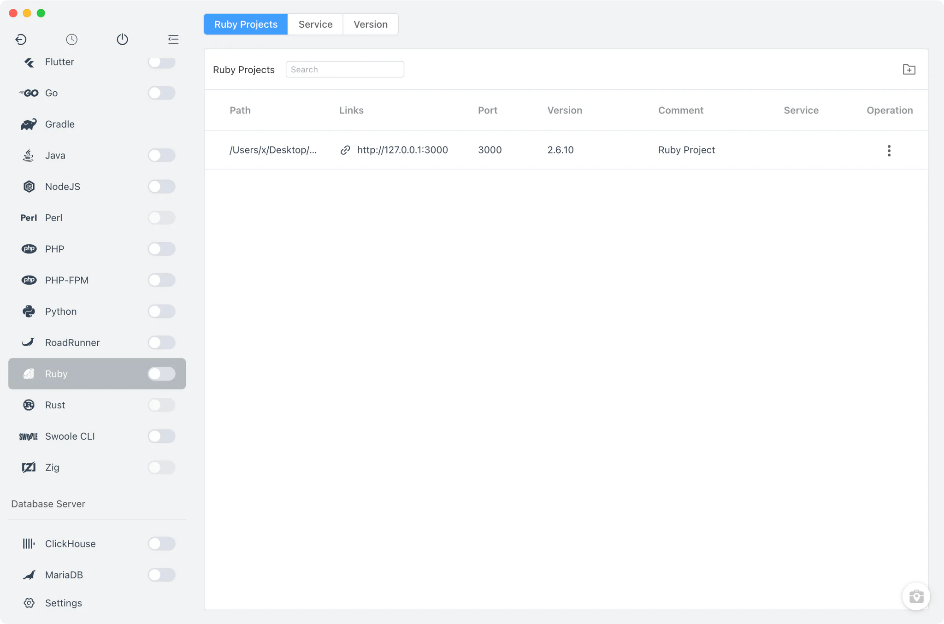944x624 pixels.
Task: Select Gradle in the sidebar
Action: [97, 124]
